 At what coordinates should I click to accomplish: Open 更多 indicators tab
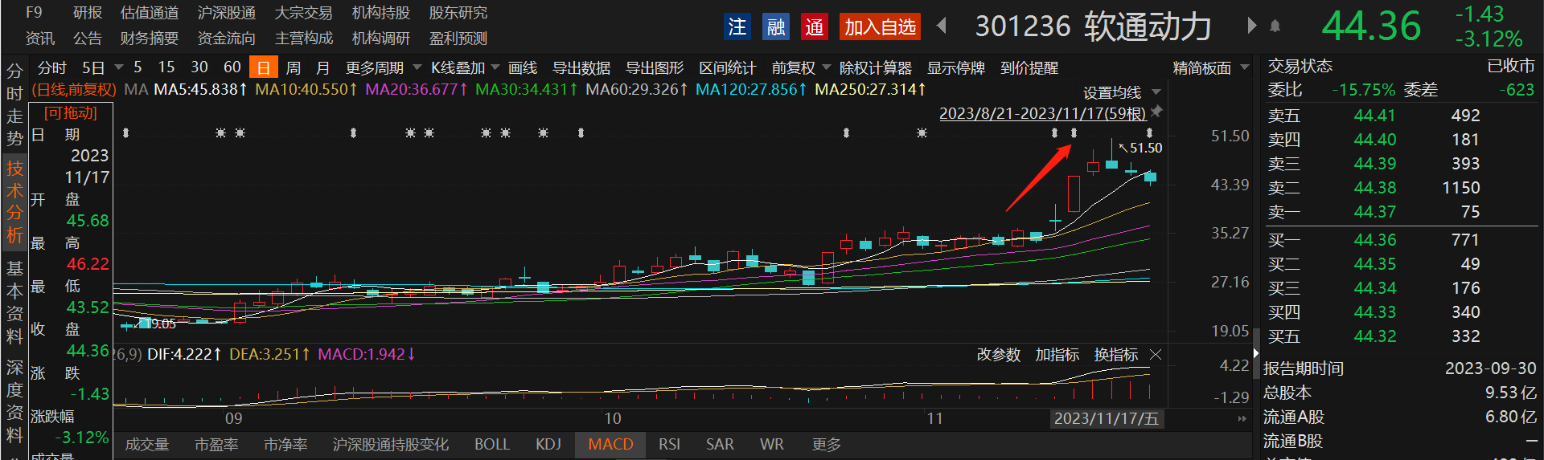pyautogui.click(x=827, y=444)
